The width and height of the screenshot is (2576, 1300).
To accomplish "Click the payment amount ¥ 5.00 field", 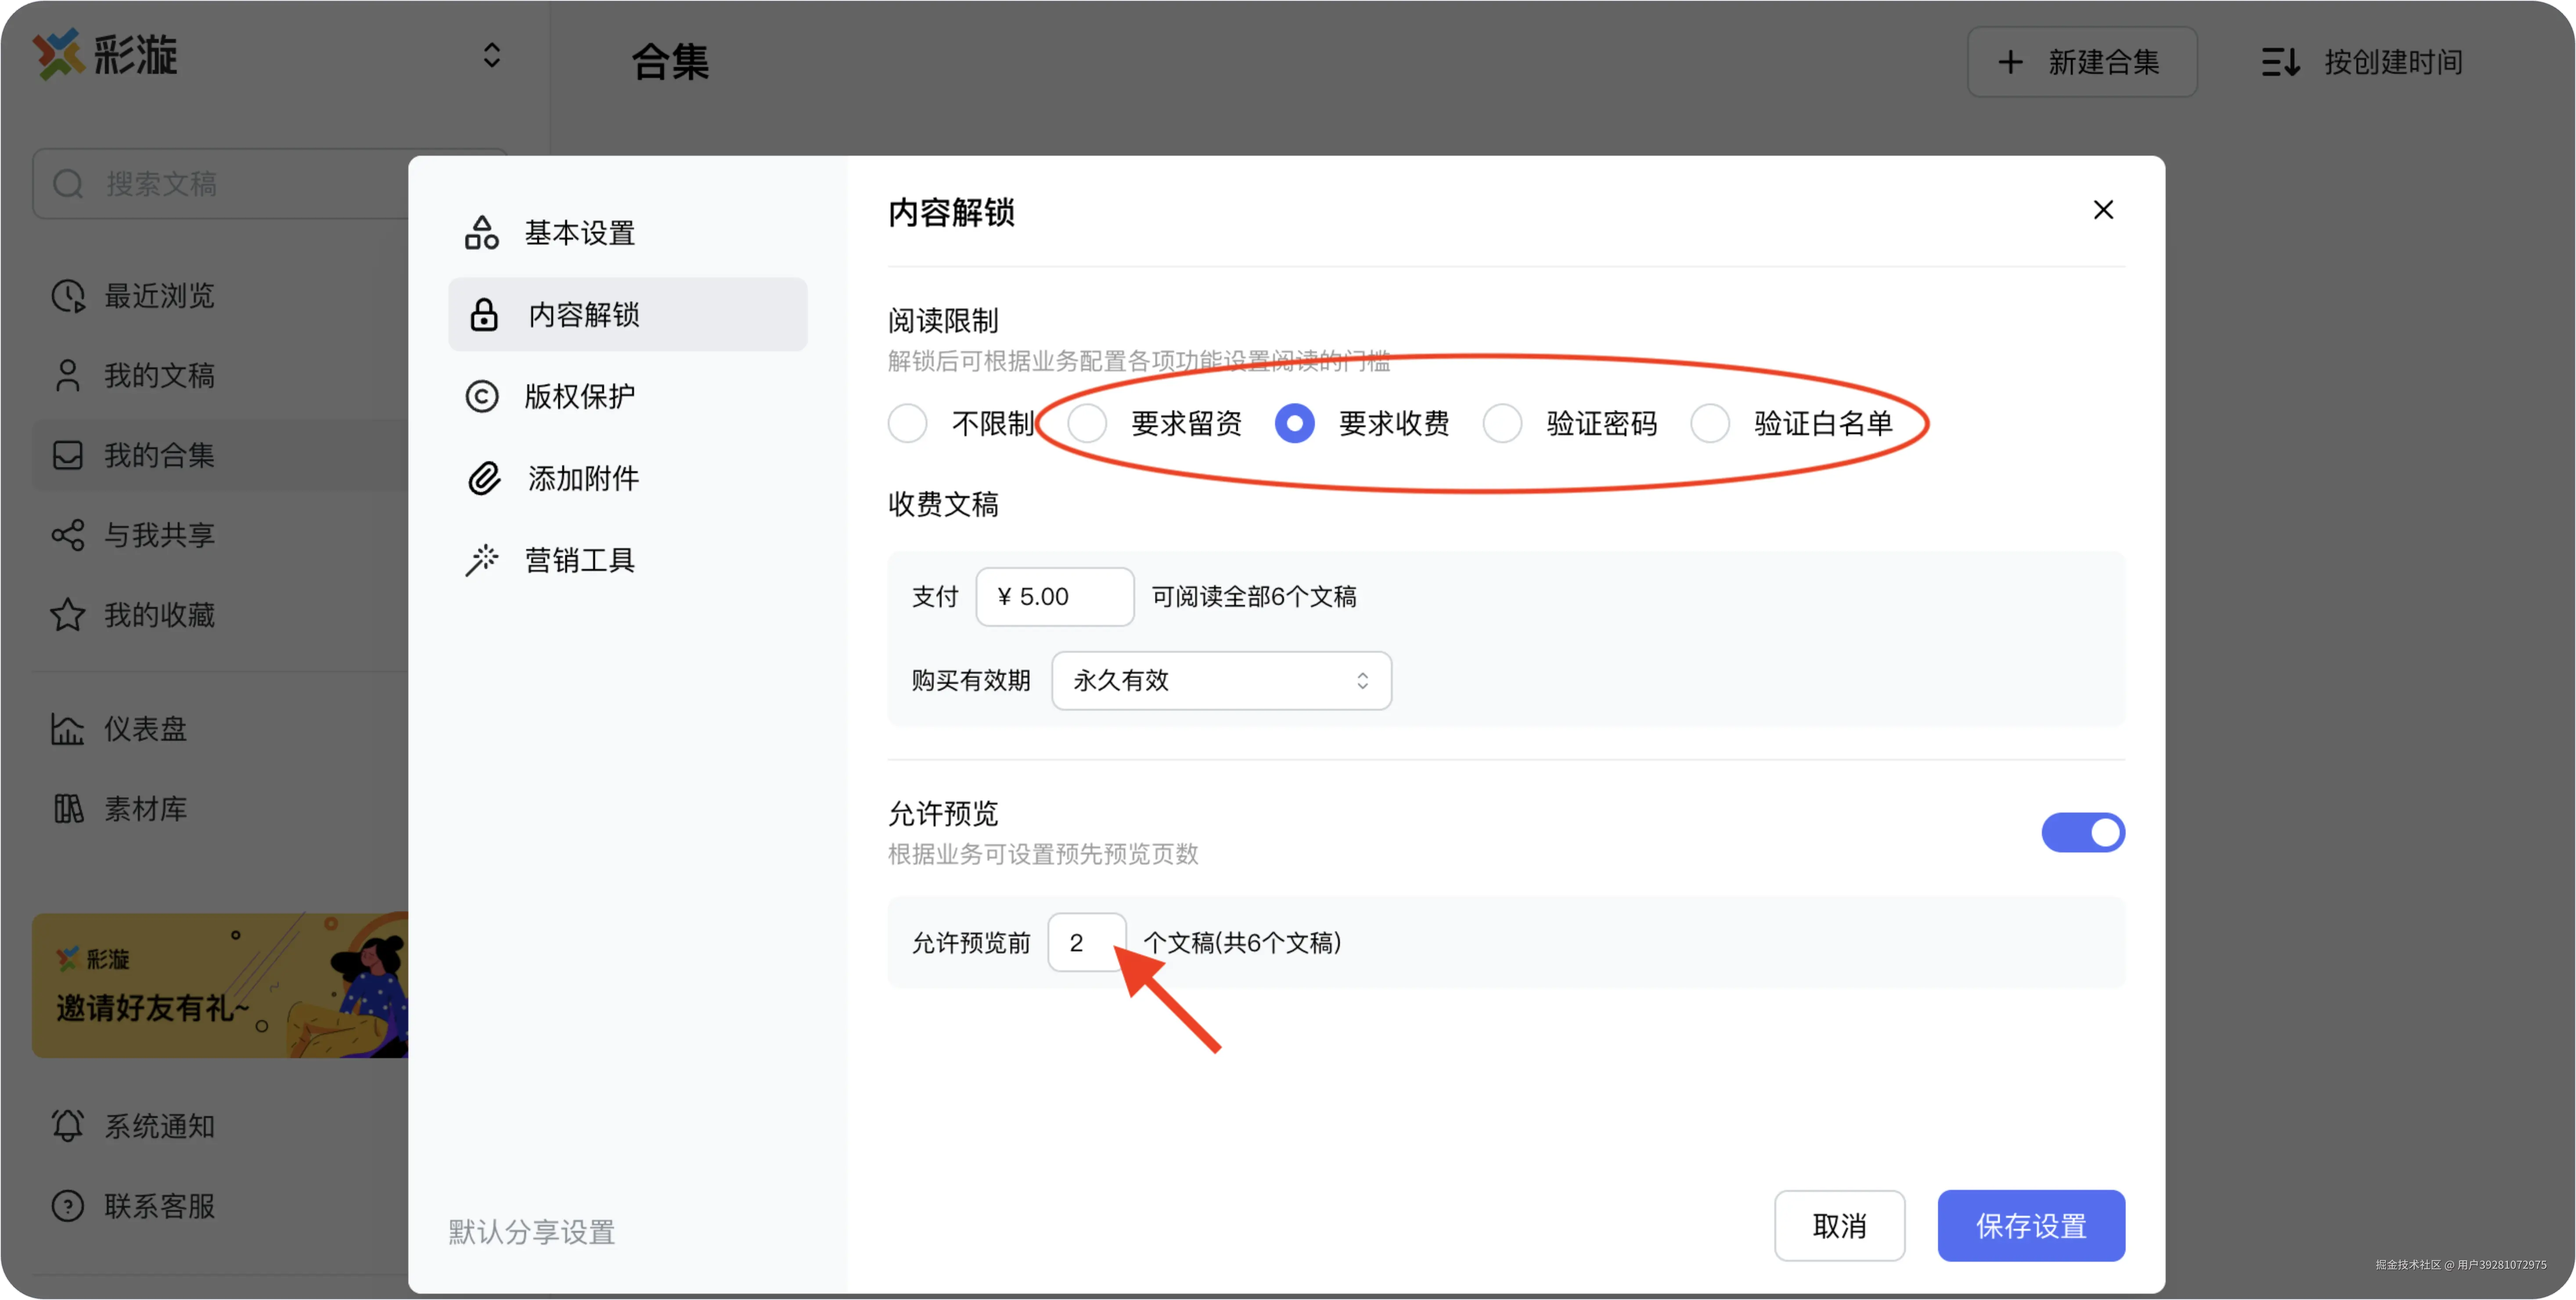I will pos(1055,597).
